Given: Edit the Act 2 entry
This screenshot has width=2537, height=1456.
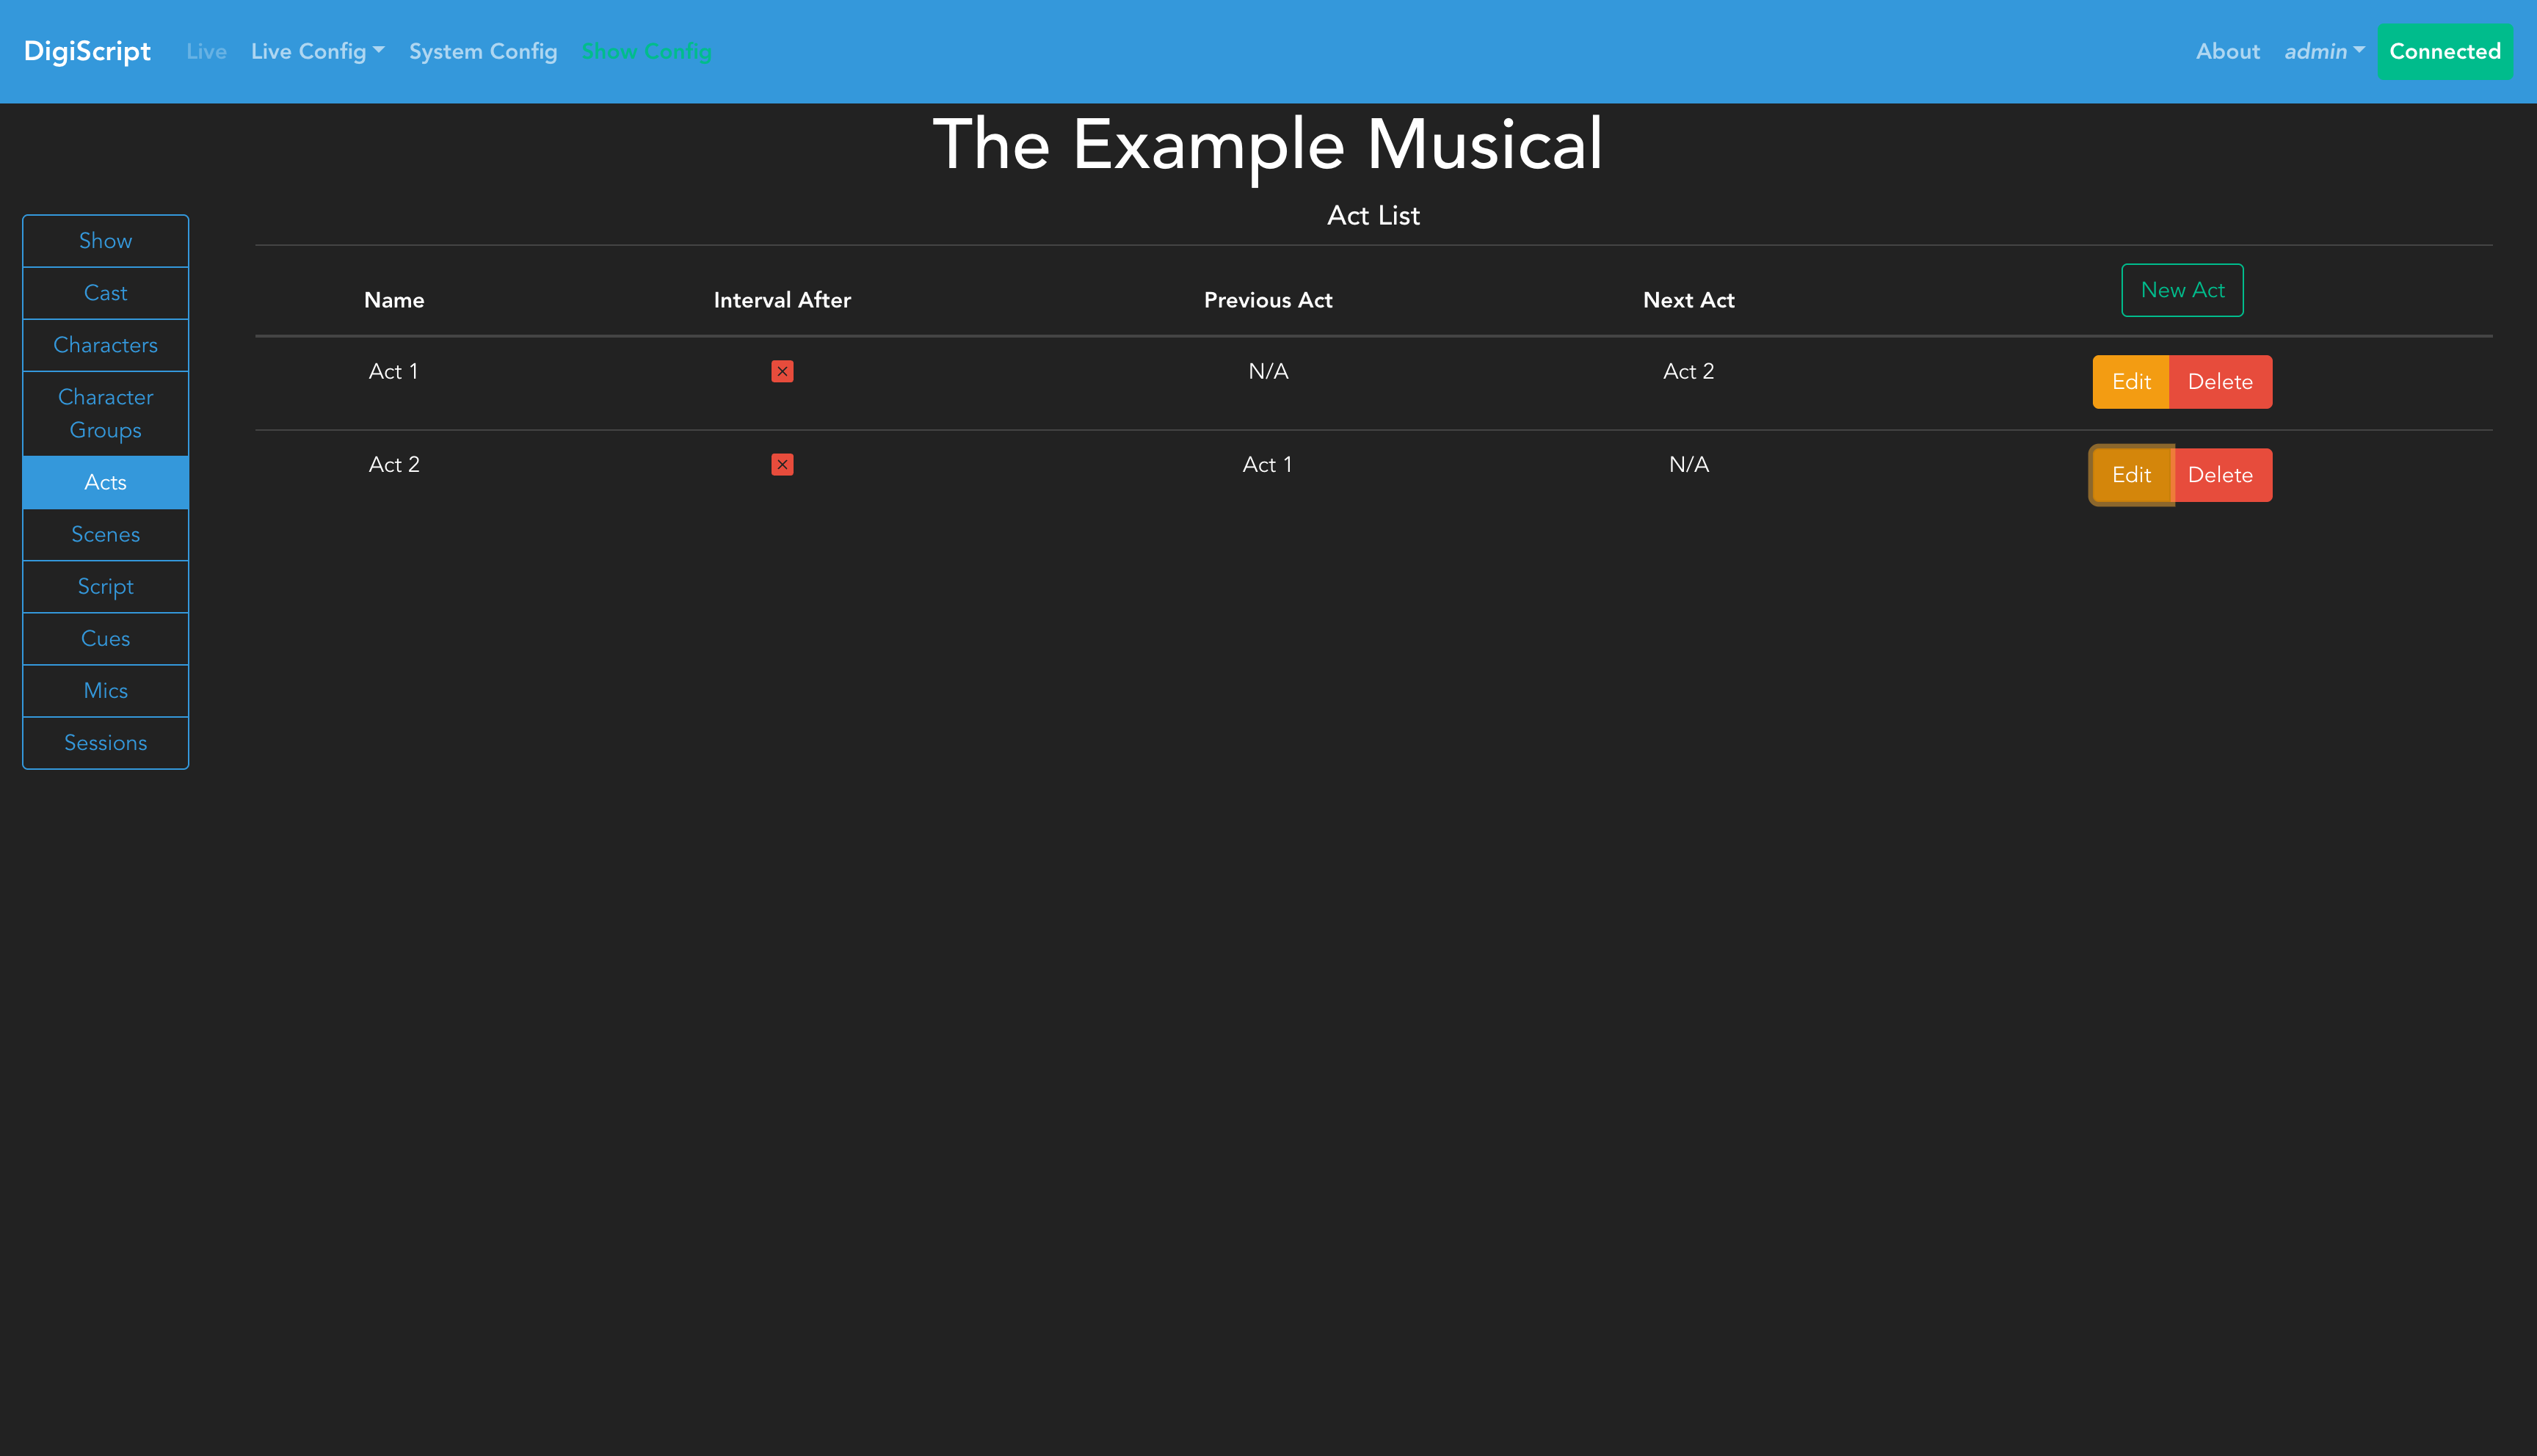Looking at the screenshot, I should coord(2130,475).
